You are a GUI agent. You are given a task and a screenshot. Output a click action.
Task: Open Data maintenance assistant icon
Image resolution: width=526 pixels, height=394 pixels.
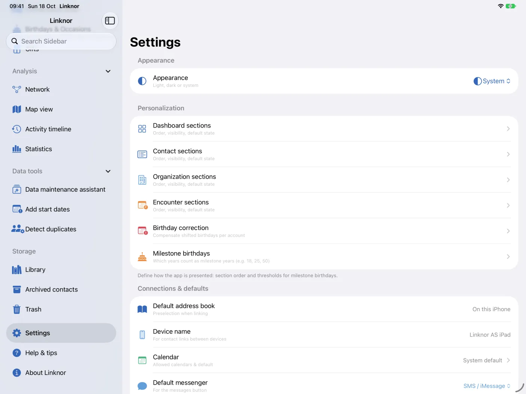click(17, 189)
